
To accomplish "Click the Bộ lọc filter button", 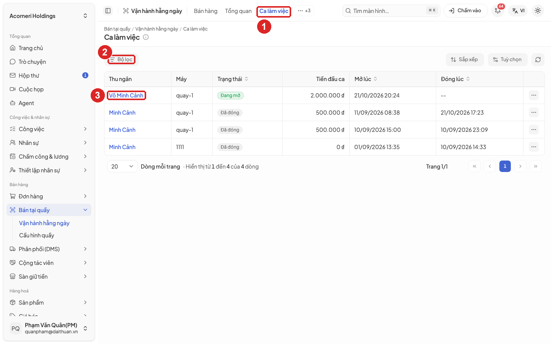I will tap(121, 60).
